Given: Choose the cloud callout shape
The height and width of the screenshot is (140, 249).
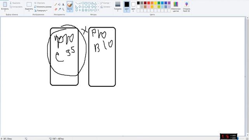Looking at the screenshot, I should [x=95, y=10].
